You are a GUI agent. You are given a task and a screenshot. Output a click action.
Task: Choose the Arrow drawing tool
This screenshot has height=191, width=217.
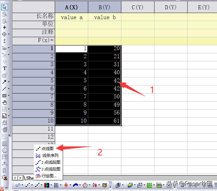coord(4,82)
